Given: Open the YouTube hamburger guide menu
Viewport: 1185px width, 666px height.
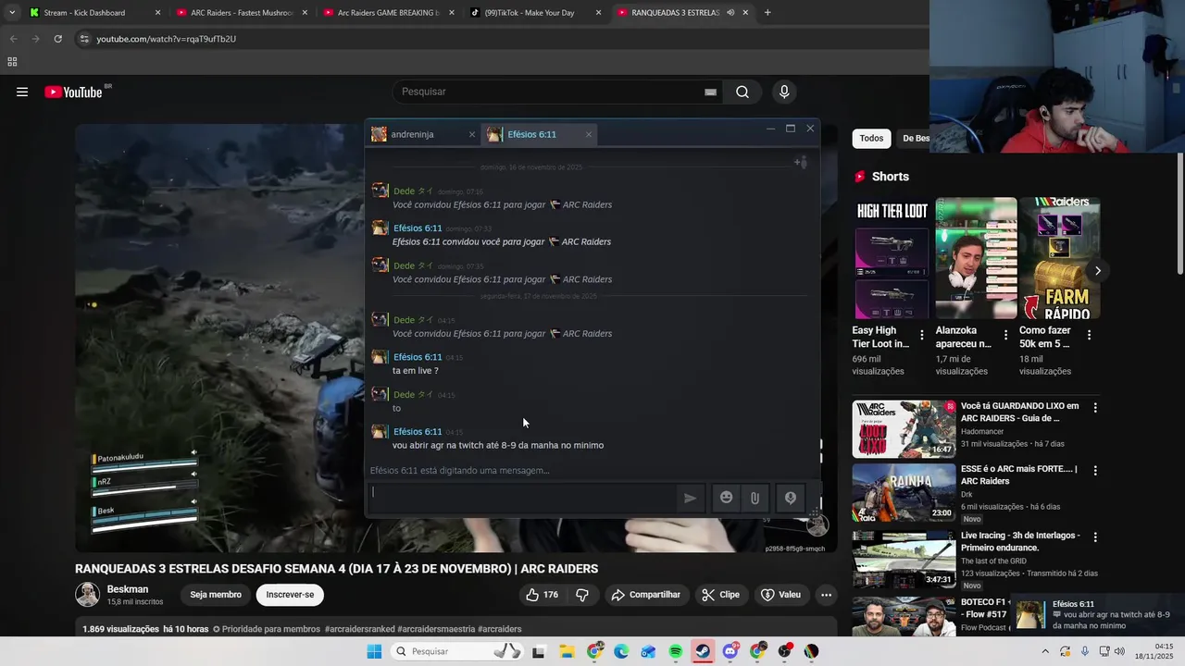Looking at the screenshot, I should tap(22, 92).
